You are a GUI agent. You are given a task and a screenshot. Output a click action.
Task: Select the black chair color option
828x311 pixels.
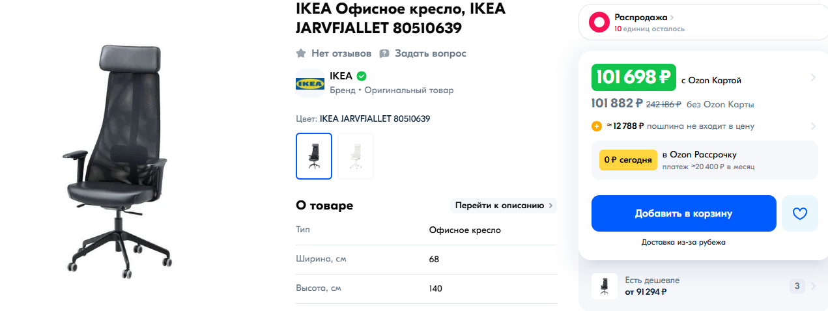pyautogui.click(x=314, y=156)
